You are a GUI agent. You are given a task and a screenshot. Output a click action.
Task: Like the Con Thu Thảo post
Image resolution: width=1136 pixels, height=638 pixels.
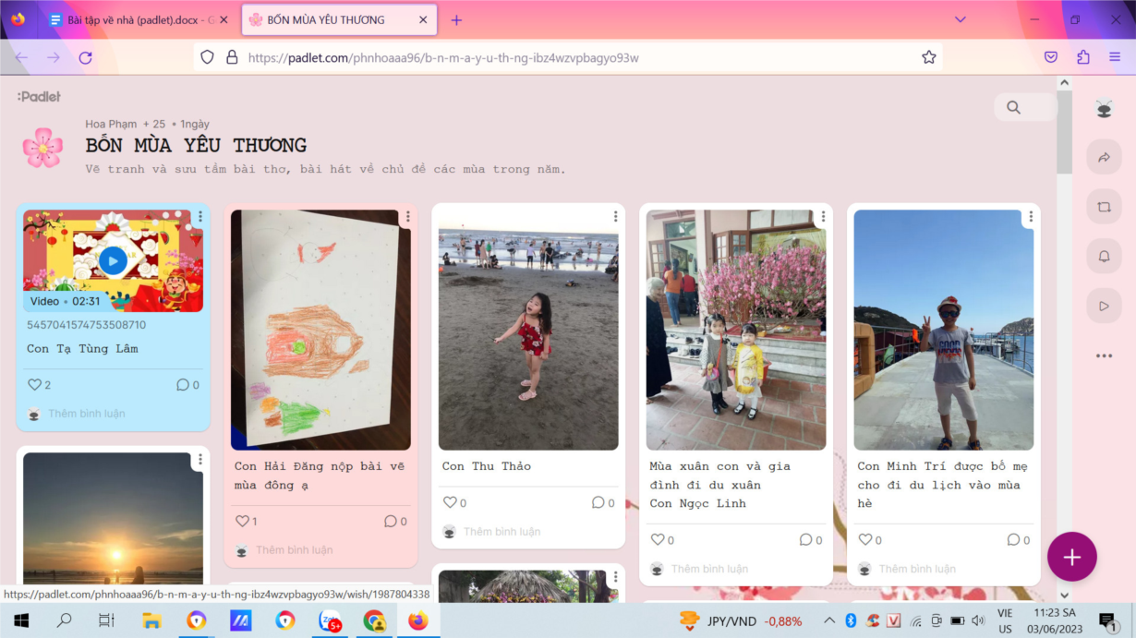[x=451, y=503]
